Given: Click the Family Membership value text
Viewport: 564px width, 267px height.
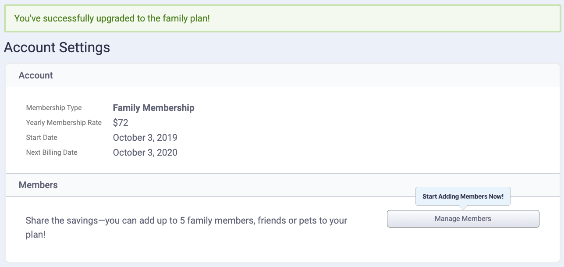Looking at the screenshot, I should point(153,108).
